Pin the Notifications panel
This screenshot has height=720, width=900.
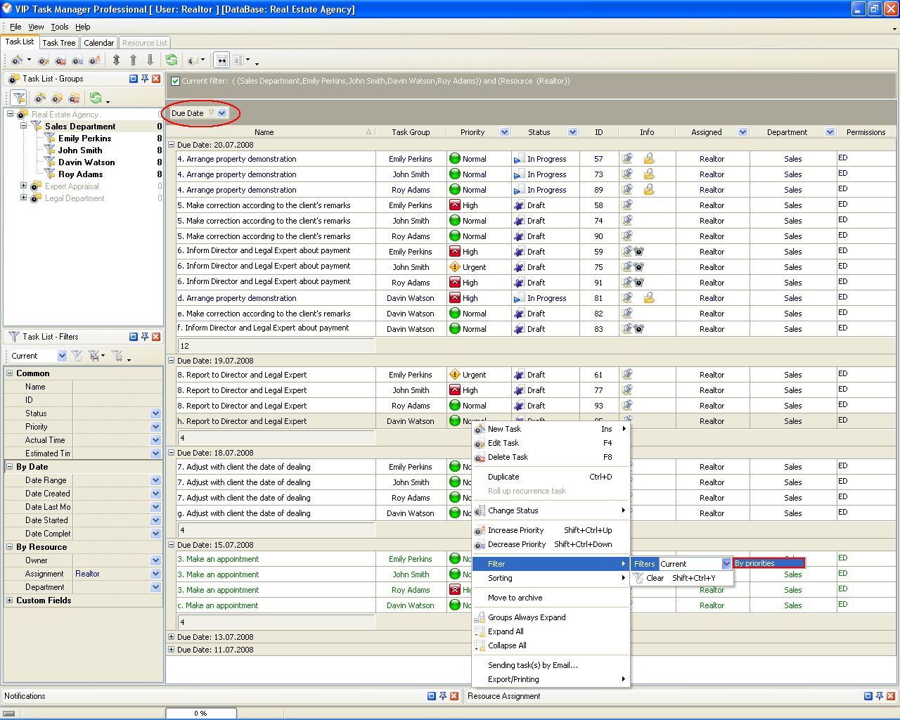pyautogui.click(x=443, y=696)
